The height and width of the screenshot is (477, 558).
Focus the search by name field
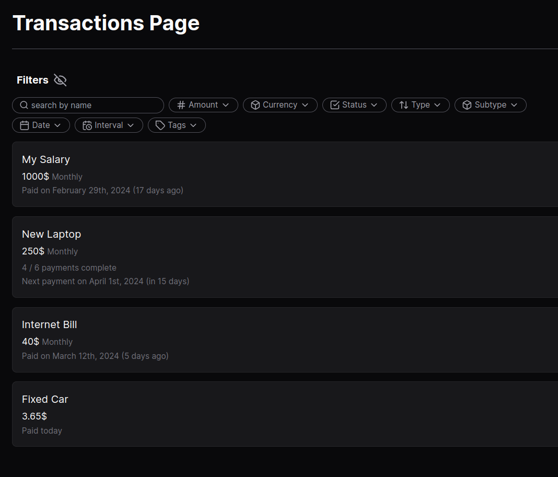click(x=94, y=105)
